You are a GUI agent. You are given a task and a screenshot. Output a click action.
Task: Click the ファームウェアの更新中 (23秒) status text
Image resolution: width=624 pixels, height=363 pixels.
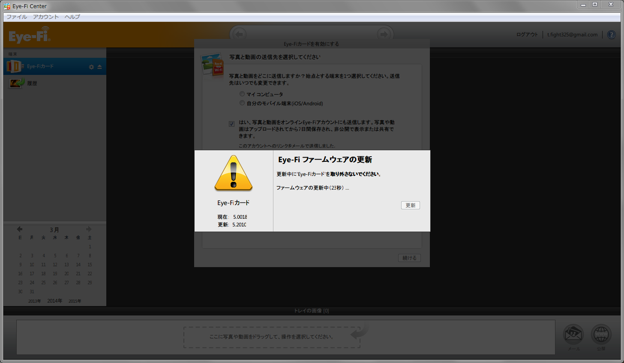pyautogui.click(x=312, y=188)
